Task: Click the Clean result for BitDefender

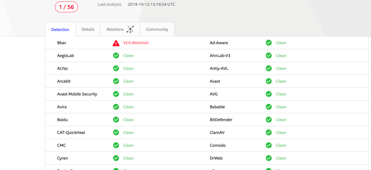Action: pos(281,120)
